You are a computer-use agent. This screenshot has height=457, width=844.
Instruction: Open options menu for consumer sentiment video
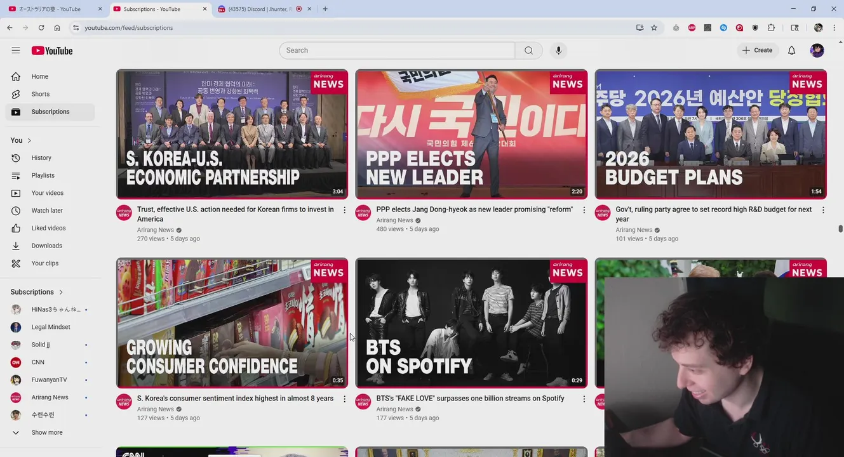pos(345,399)
